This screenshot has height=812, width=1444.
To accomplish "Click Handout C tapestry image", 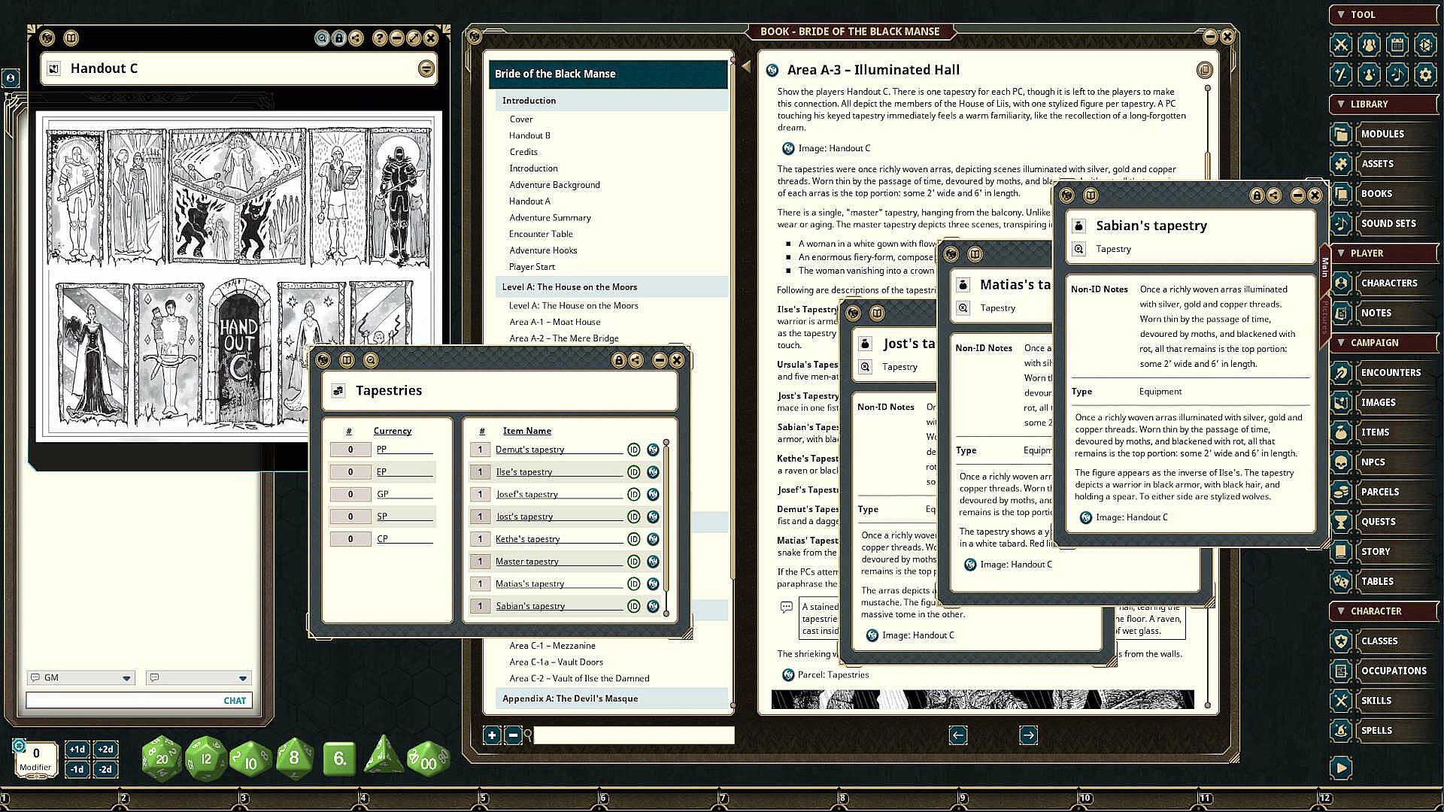I will point(239,276).
